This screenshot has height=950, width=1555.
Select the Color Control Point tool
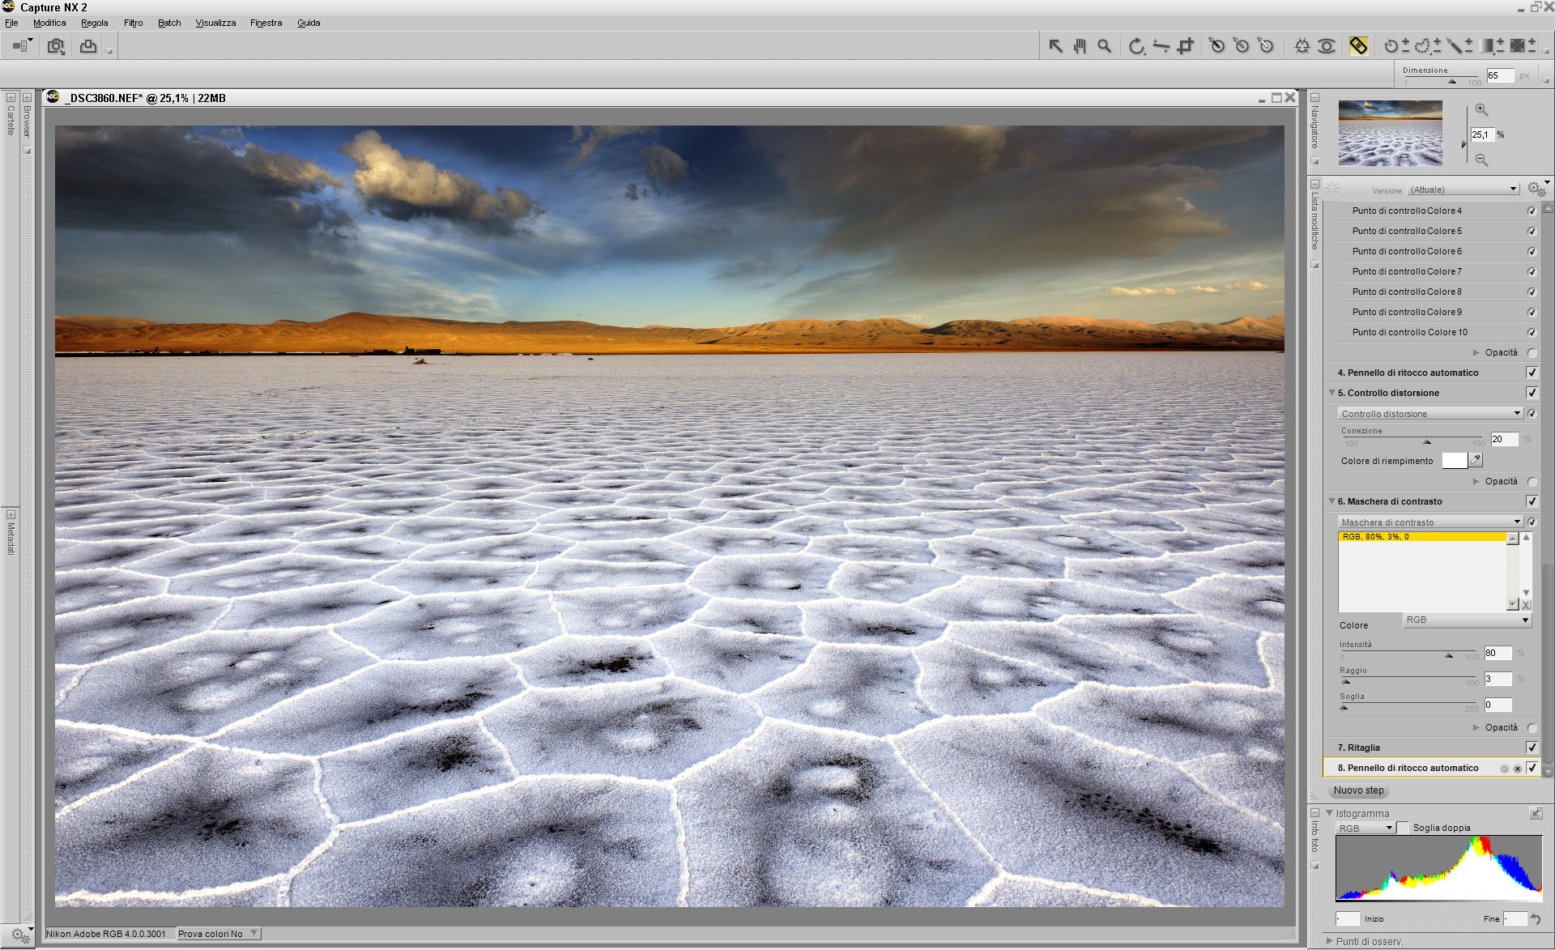[1302, 46]
